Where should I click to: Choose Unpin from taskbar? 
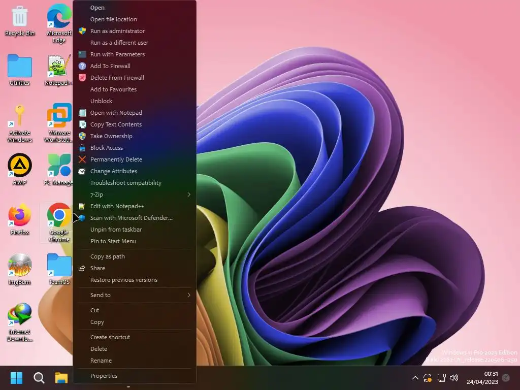point(134,230)
